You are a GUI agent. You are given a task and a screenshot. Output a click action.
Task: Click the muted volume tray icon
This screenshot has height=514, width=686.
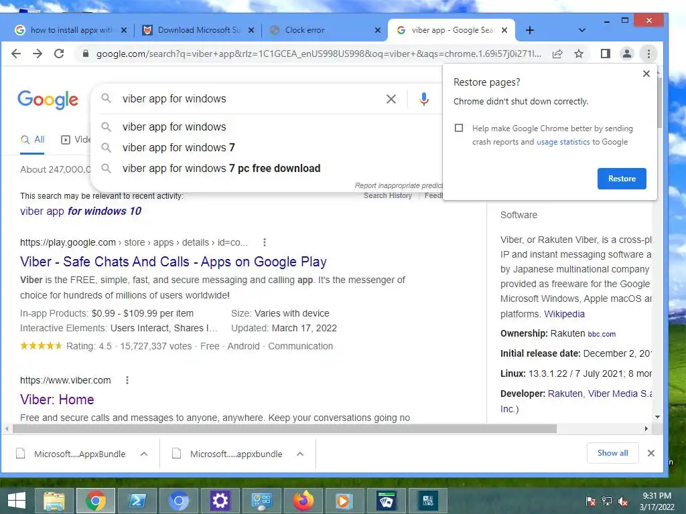[623, 501]
